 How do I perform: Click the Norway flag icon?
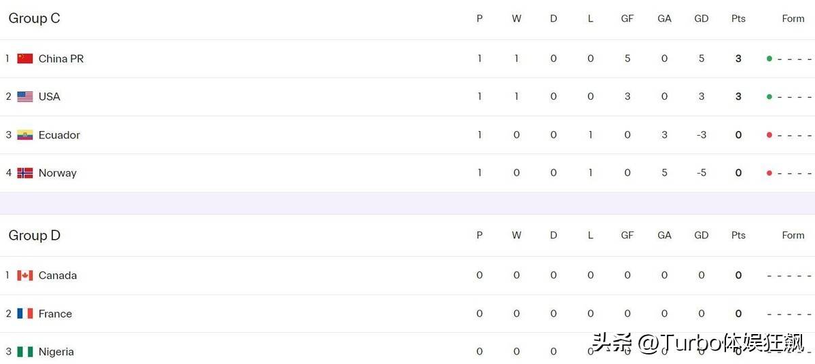click(25, 172)
